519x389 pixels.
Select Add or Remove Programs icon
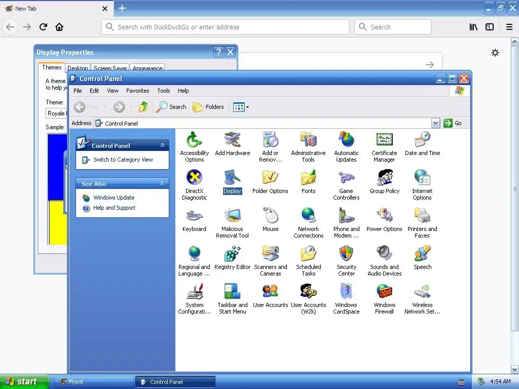[x=271, y=147]
